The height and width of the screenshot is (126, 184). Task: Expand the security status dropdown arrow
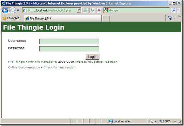[155, 121]
